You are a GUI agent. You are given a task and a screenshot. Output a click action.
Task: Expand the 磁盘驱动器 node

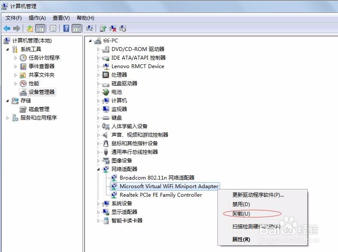click(98, 84)
